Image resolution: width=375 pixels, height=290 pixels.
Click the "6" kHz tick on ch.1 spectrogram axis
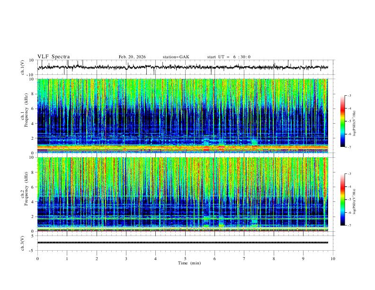(x=33, y=109)
